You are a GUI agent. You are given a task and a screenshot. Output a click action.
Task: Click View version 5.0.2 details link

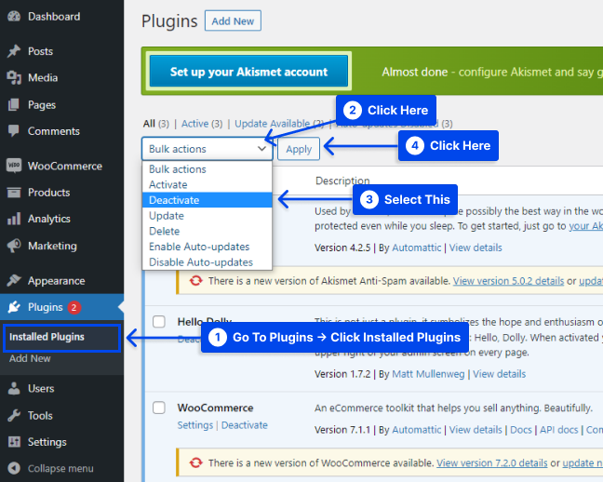point(508,281)
